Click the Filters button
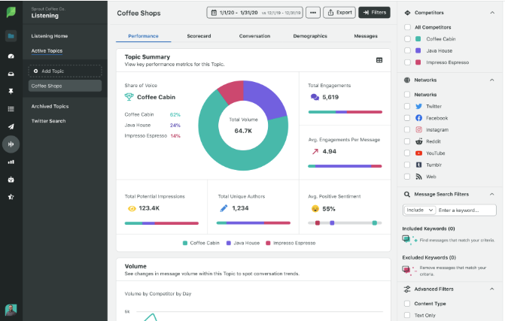Viewport: 505px width, 321px height. [374, 13]
